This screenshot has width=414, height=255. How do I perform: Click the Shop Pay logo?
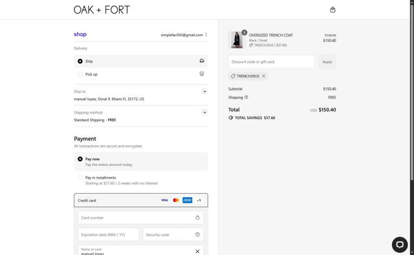tap(80, 34)
